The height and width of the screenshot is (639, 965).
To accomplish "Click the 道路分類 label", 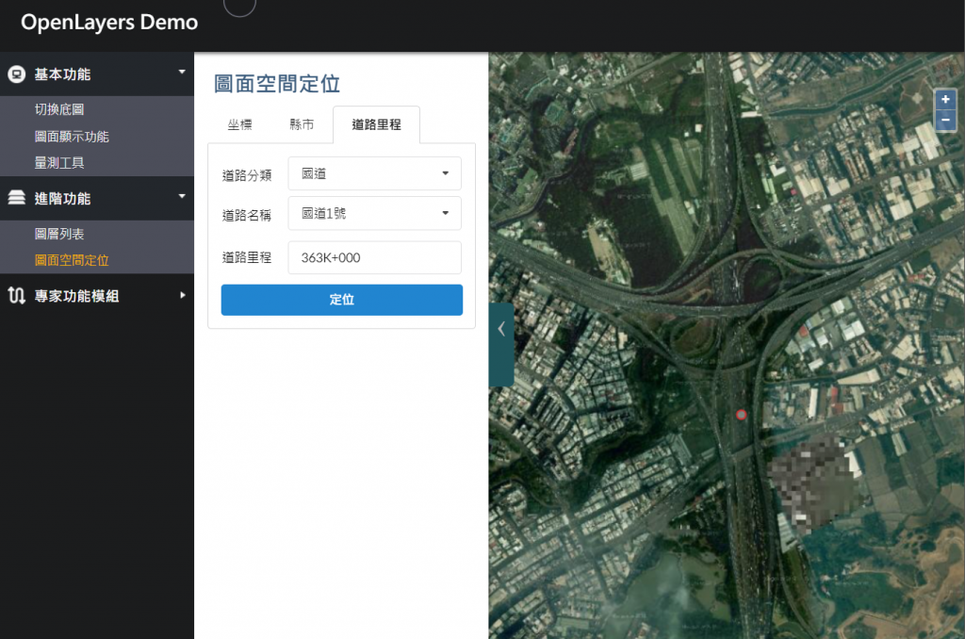I will coord(247,175).
